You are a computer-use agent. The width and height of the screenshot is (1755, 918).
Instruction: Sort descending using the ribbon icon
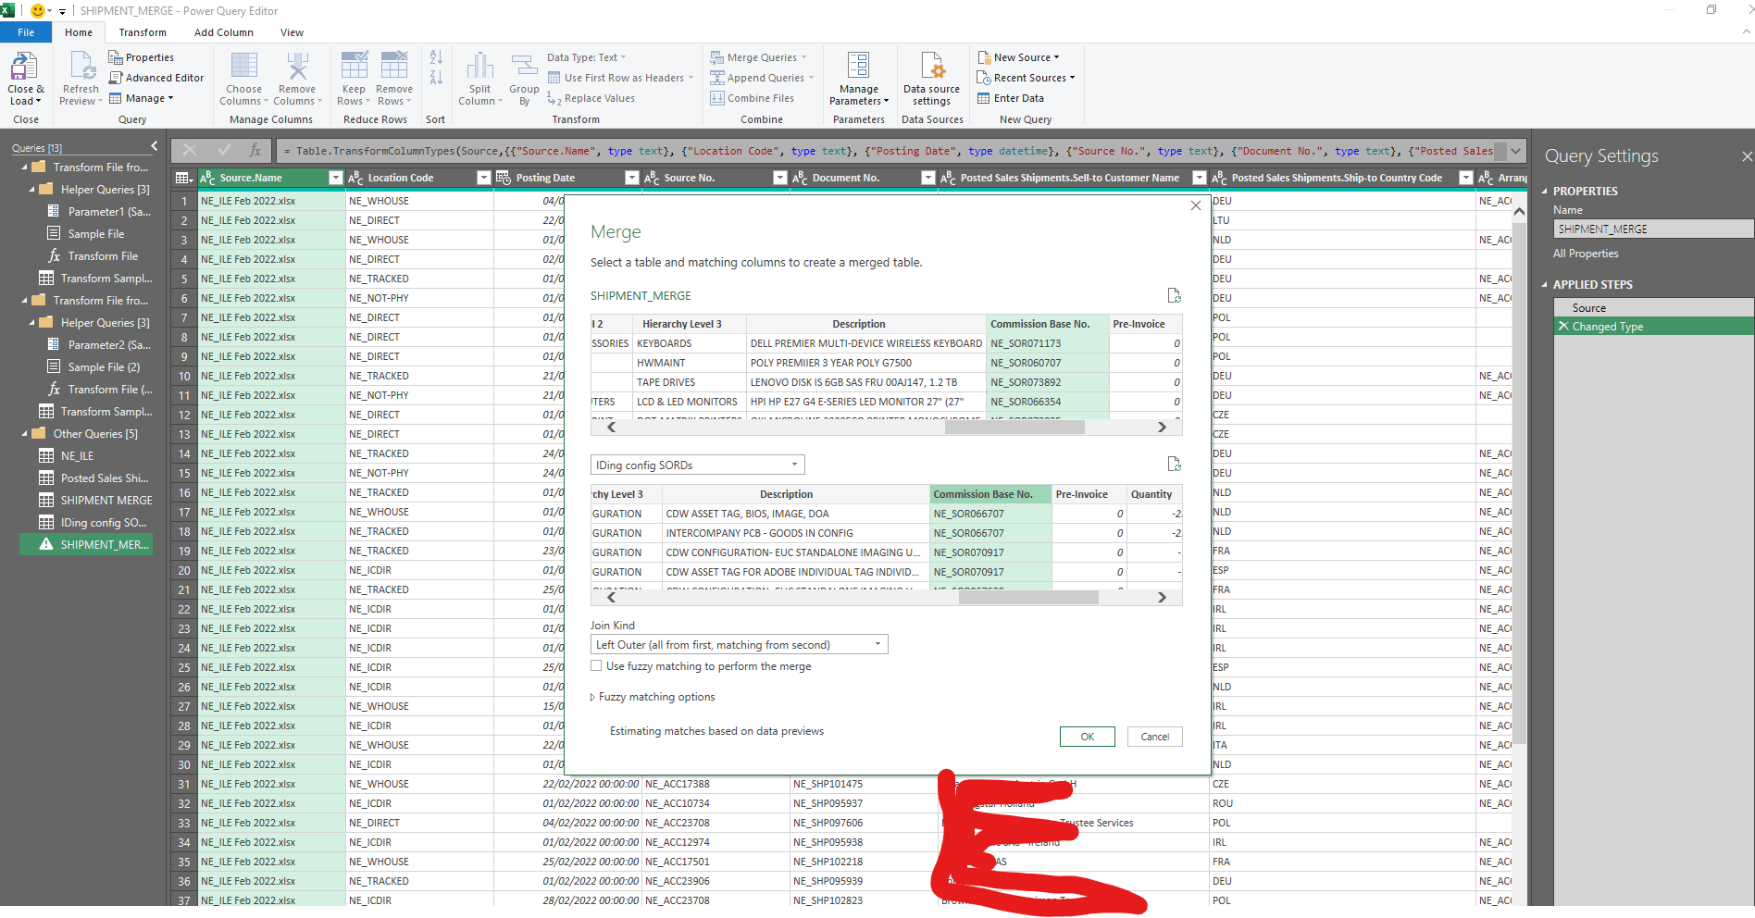pyautogui.click(x=436, y=77)
